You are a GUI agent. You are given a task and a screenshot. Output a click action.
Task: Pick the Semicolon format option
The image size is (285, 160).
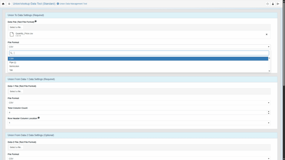point(137,66)
